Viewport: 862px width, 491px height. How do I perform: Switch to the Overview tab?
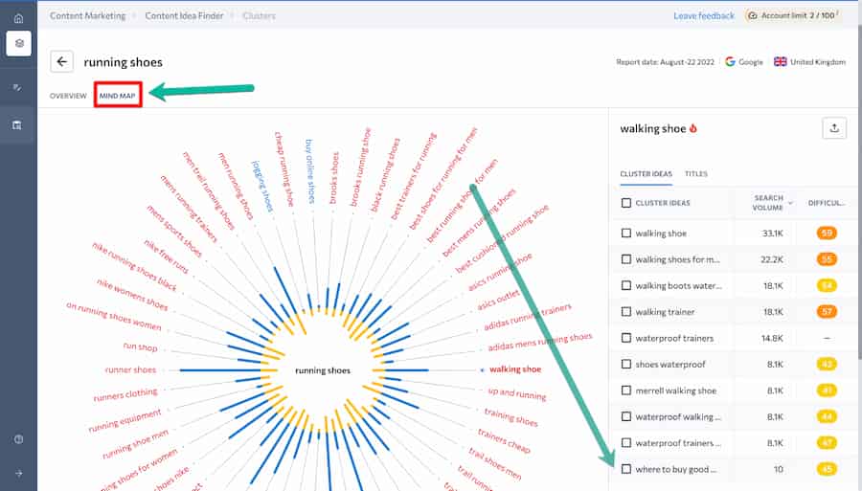click(68, 96)
